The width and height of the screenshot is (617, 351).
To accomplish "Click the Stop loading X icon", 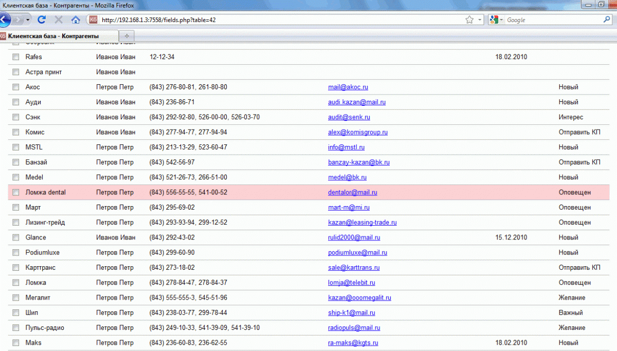I will [x=59, y=20].
